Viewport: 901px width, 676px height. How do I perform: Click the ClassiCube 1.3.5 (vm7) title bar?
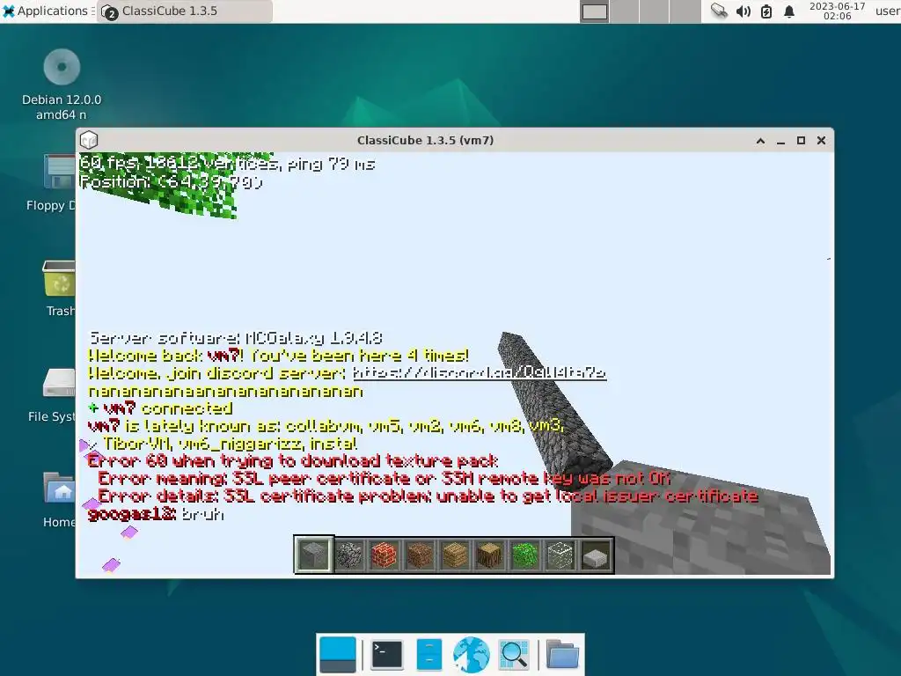tap(425, 140)
